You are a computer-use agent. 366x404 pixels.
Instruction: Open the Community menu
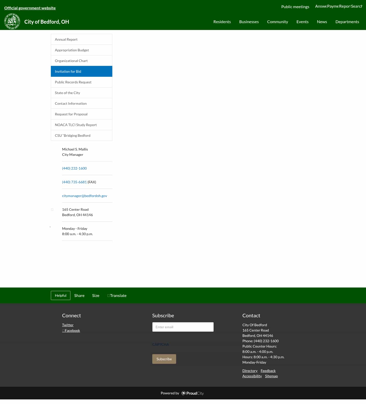point(278,22)
